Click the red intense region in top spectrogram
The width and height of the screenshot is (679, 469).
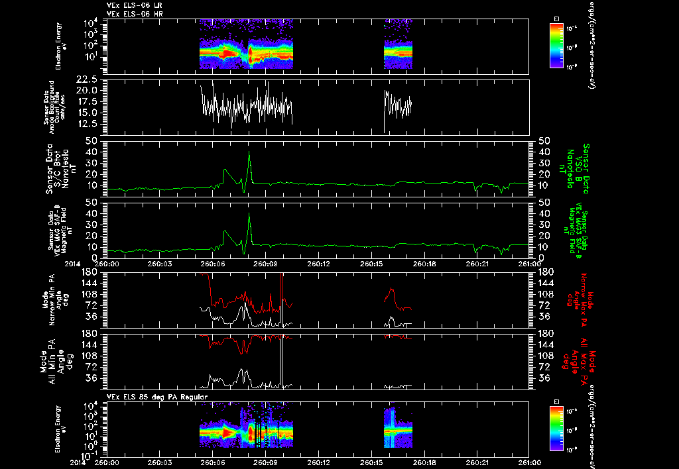[x=227, y=54]
